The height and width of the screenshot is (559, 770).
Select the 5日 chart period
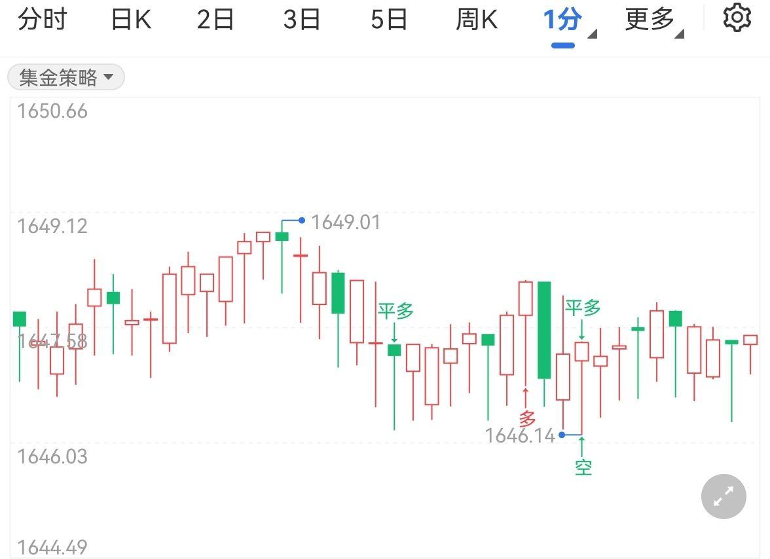click(388, 20)
